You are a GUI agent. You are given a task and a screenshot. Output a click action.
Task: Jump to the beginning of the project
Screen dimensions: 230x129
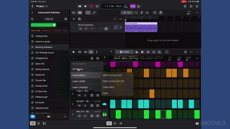click(80, 6)
